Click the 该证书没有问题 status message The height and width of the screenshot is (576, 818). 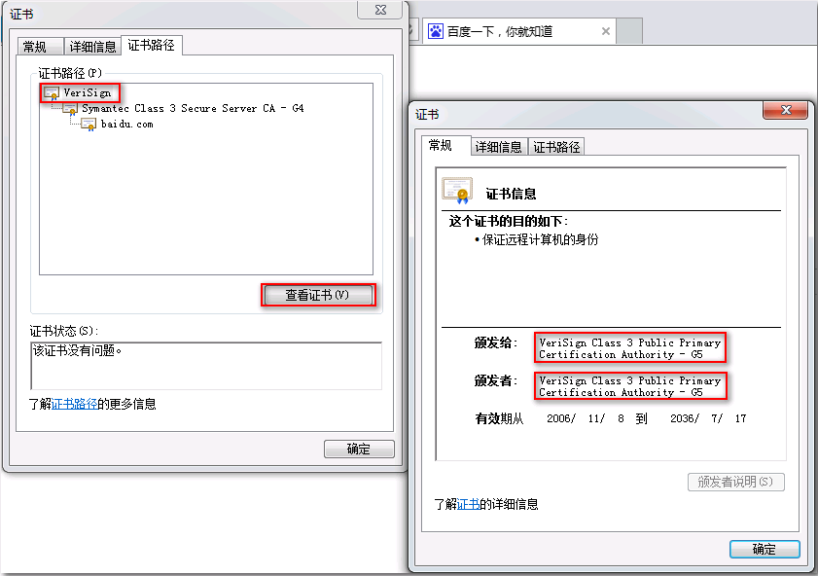coord(77,350)
